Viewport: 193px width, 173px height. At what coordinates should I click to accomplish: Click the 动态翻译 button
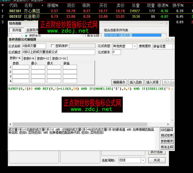(167, 130)
